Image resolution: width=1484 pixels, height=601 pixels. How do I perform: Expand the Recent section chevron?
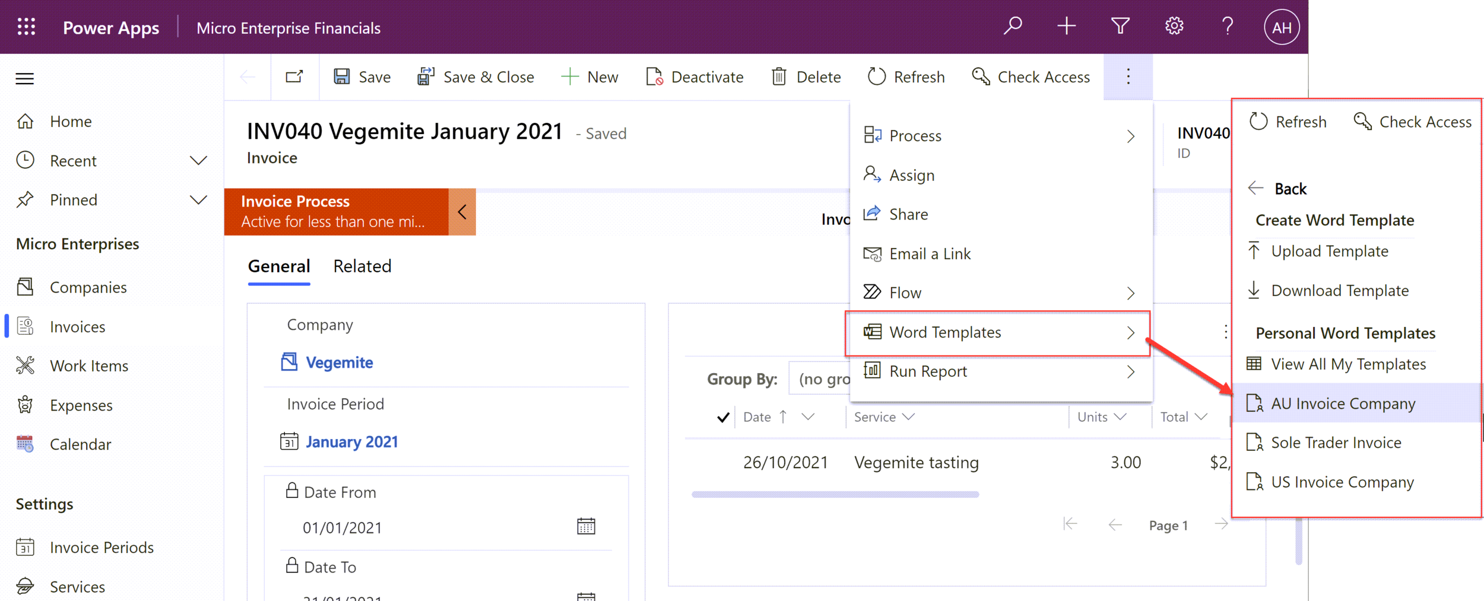click(199, 160)
